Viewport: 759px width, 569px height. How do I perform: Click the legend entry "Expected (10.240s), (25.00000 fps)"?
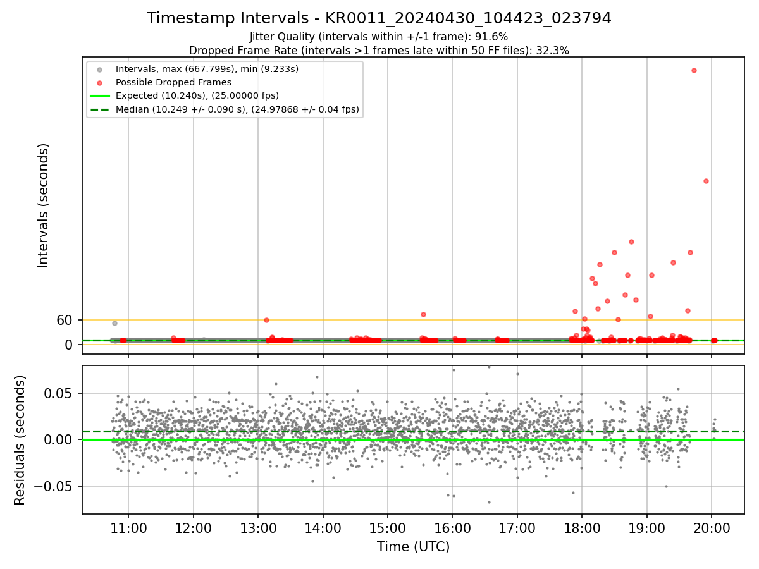(x=197, y=95)
